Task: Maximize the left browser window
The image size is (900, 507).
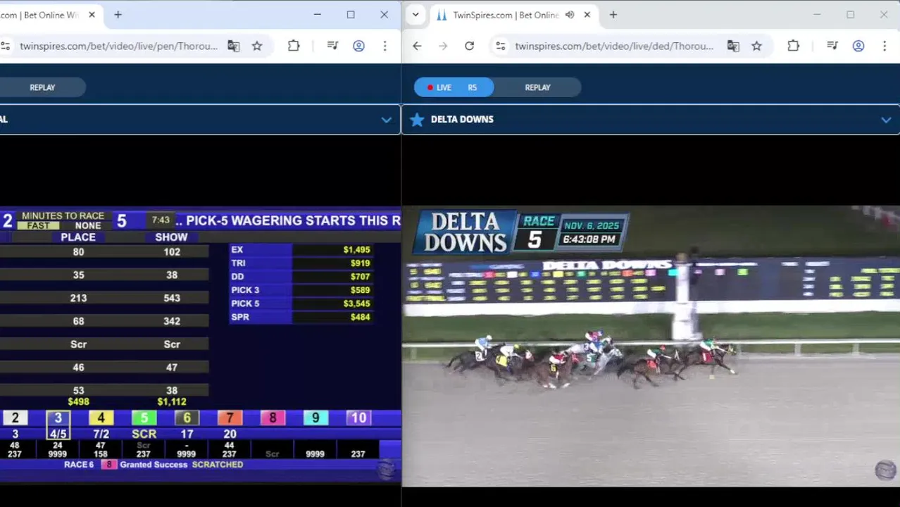Action: point(351,15)
